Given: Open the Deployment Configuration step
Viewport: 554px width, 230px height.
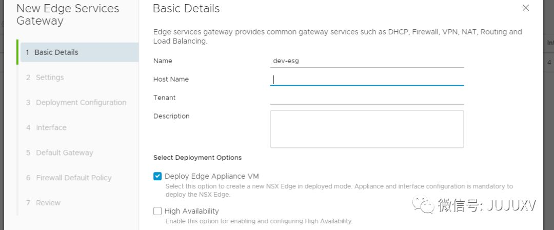Looking at the screenshot, I should (81, 103).
